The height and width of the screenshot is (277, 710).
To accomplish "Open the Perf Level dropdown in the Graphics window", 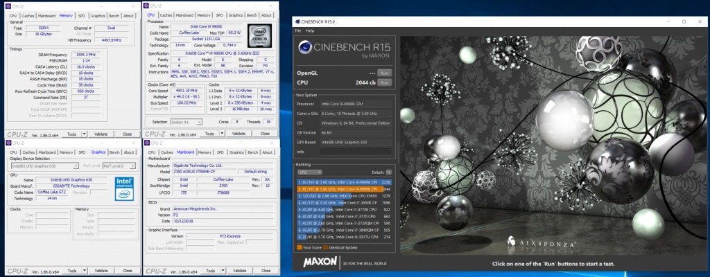I will click(119, 166).
